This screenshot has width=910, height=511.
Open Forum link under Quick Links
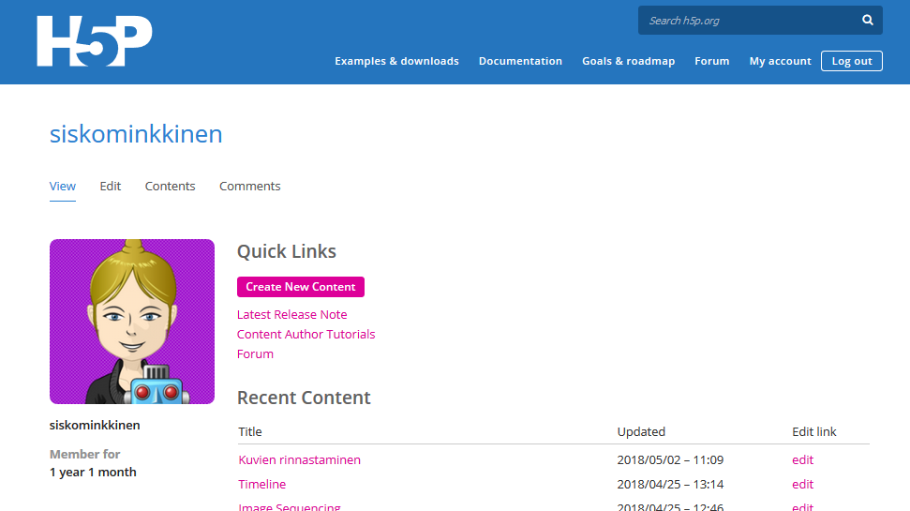pyautogui.click(x=255, y=353)
